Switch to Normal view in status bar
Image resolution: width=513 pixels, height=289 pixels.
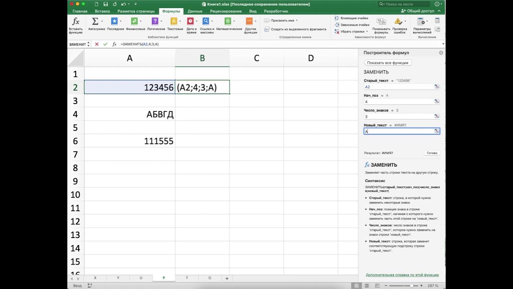[355, 285]
